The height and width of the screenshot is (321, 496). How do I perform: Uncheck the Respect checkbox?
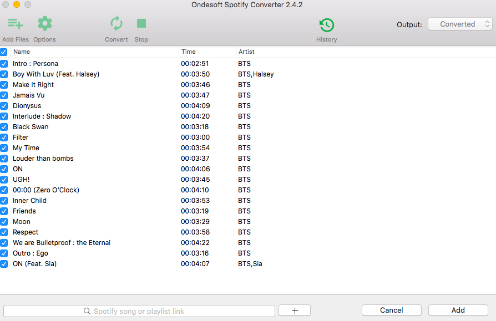4,232
